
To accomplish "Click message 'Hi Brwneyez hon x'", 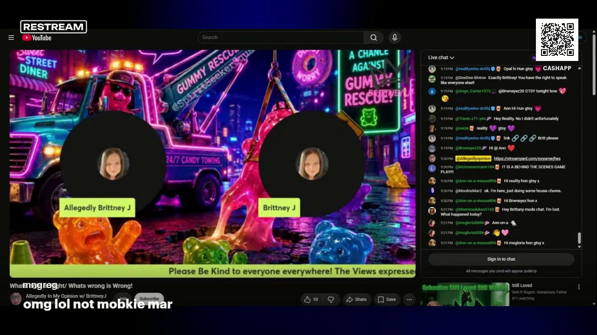I will point(521,201).
